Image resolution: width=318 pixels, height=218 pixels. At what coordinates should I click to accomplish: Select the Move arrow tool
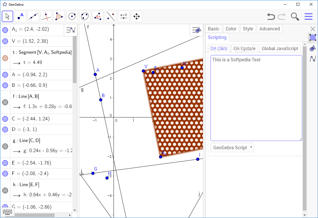[x=7, y=16]
